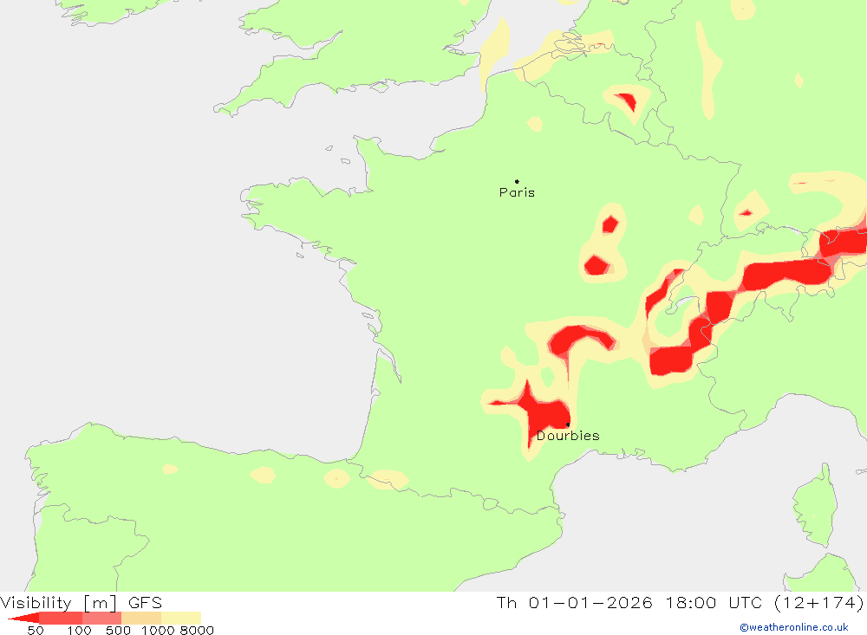Click the Dourbies location dot marker

pyautogui.click(x=568, y=424)
